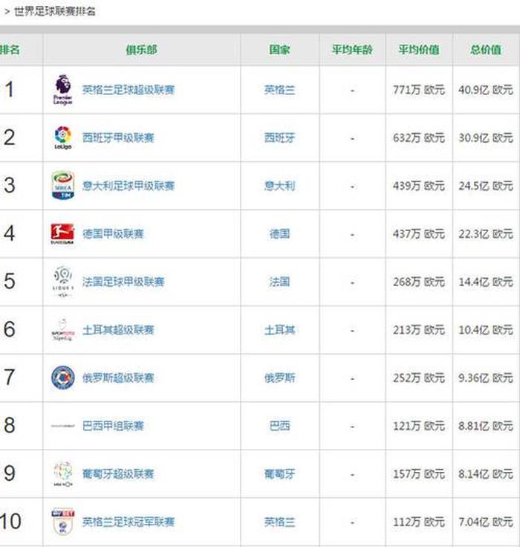Sort by the 平均价值 column header
The width and height of the screenshot is (520, 547).
pos(418,50)
